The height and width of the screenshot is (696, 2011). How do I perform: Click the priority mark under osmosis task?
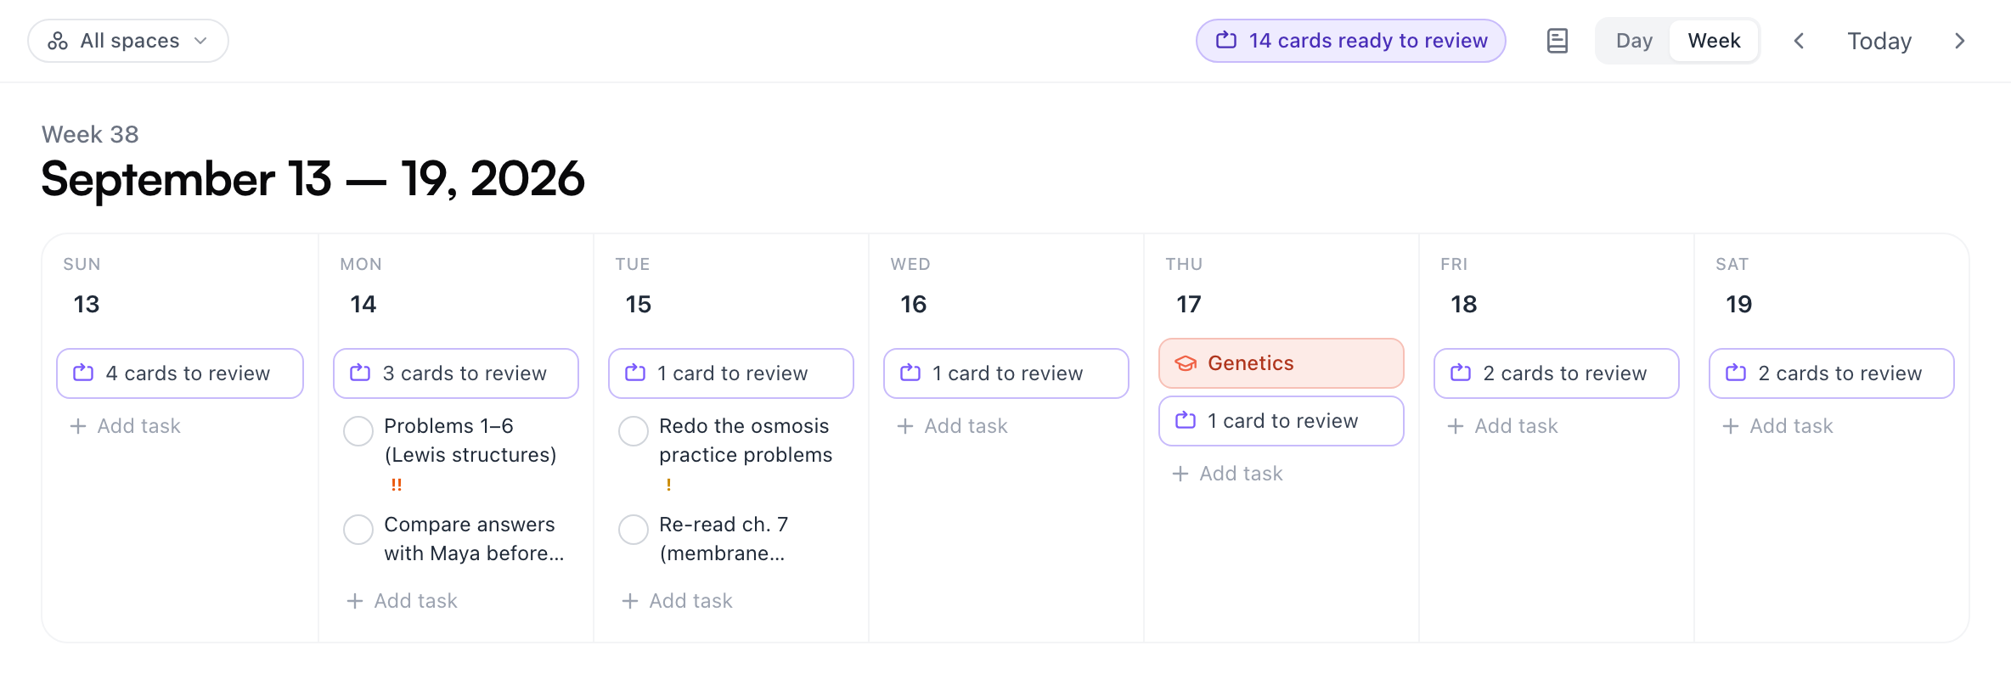(x=669, y=485)
